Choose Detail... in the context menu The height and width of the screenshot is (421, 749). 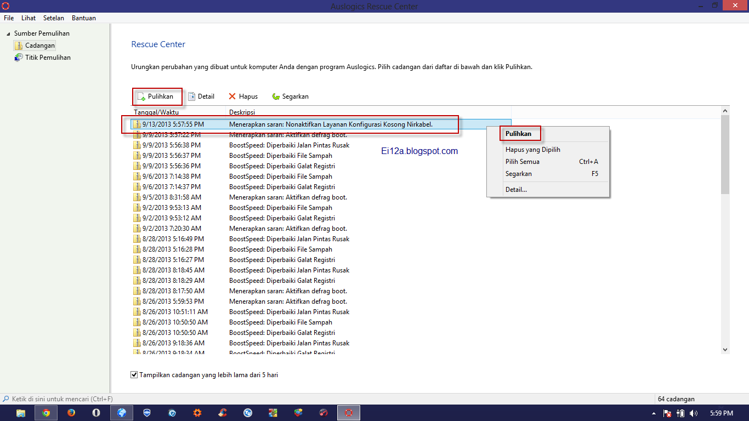(548, 190)
